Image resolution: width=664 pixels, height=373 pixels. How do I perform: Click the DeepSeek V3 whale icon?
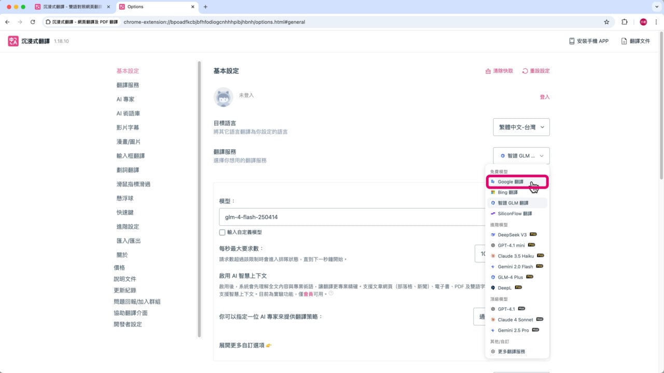493,235
